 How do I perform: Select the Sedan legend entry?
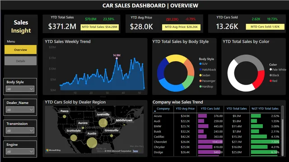(205, 75)
